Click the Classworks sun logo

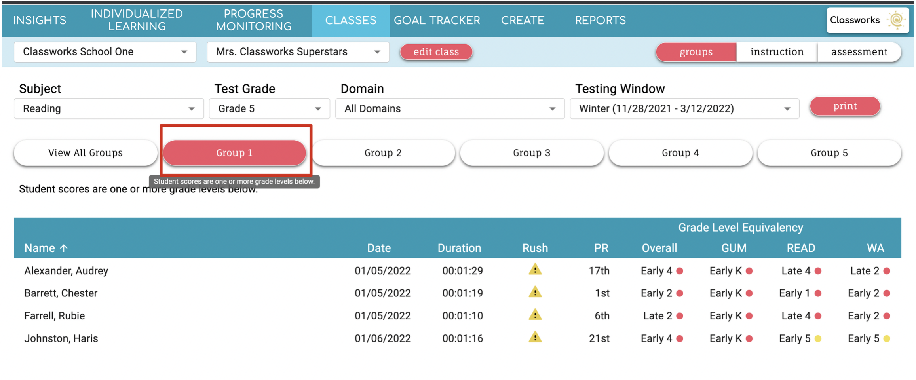(x=896, y=20)
